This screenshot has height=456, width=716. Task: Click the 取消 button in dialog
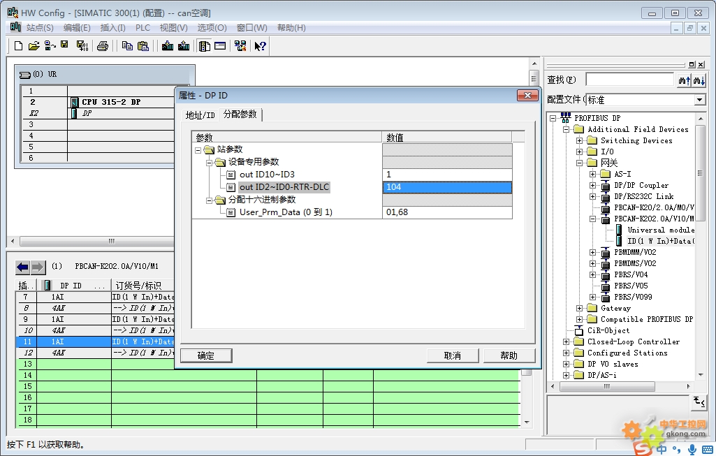click(x=453, y=355)
